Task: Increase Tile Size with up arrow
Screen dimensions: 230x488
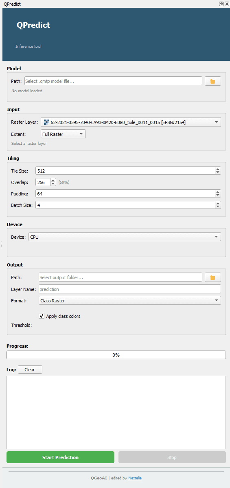Action: pos(218,169)
